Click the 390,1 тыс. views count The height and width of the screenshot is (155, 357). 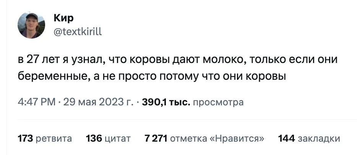(166, 102)
